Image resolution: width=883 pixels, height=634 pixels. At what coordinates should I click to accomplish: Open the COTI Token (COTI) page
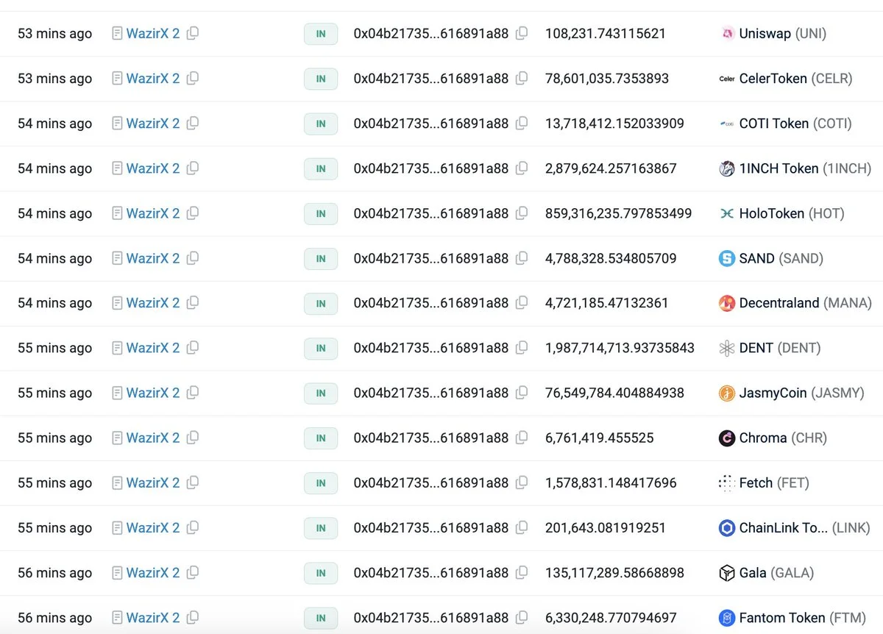[x=795, y=123]
